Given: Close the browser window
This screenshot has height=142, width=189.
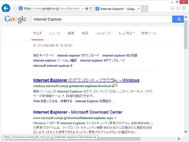Looking at the screenshot, I should coord(184,2).
